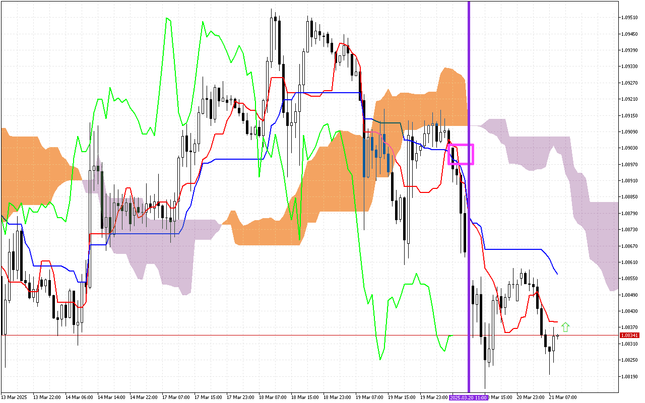This screenshot has width=645, height=403.
Task: Click the 1.08970 price axis label
Action: (629, 164)
